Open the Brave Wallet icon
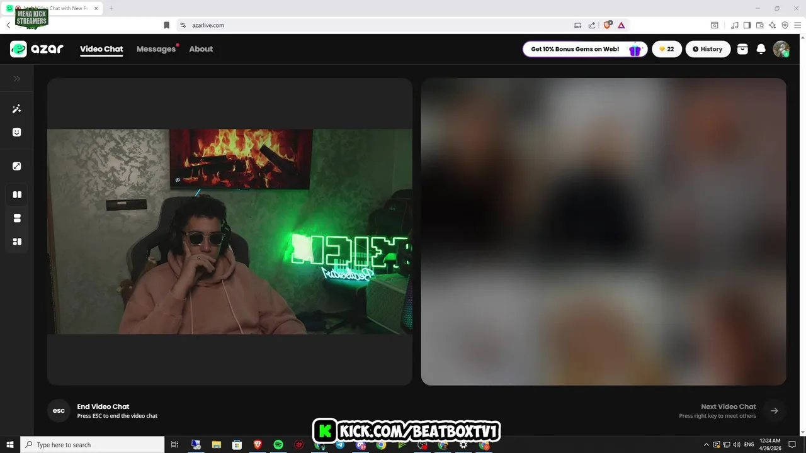This screenshot has height=453, width=806. point(759,25)
